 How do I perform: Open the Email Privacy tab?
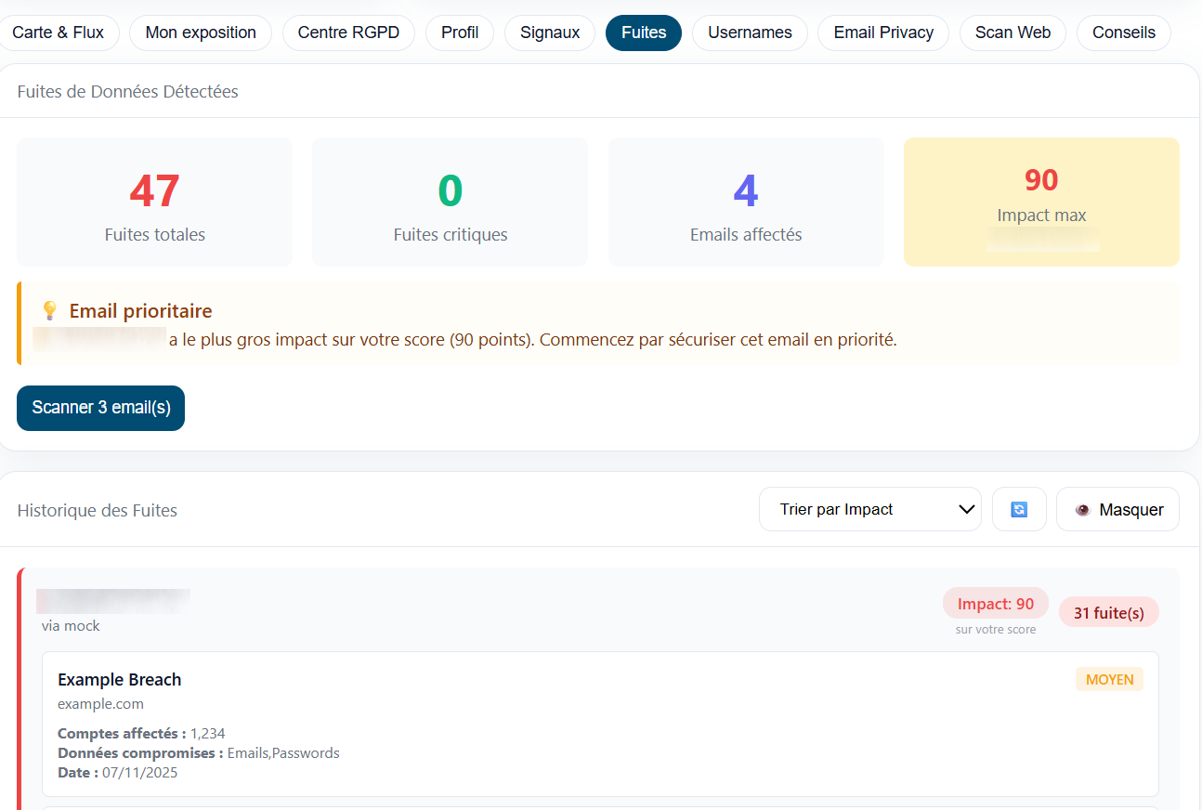pyautogui.click(x=883, y=33)
